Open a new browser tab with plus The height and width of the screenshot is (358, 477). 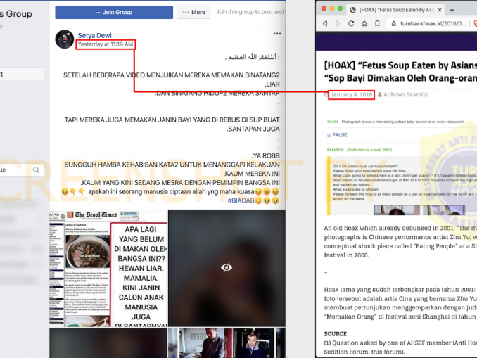coord(452,10)
